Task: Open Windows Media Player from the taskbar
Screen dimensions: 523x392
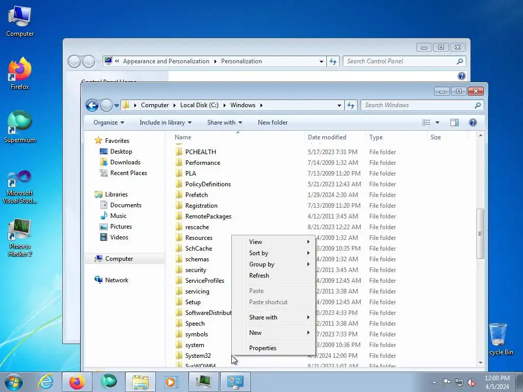Action: [x=172, y=382]
